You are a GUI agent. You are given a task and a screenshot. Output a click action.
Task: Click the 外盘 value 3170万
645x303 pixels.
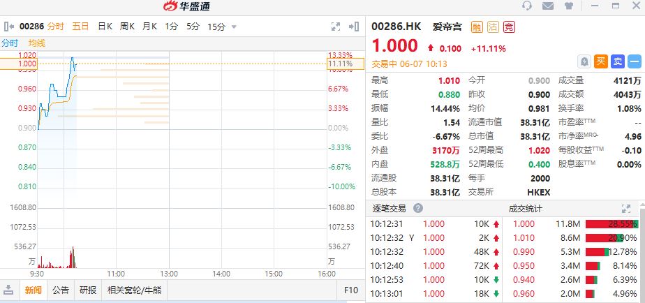[445, 151]
